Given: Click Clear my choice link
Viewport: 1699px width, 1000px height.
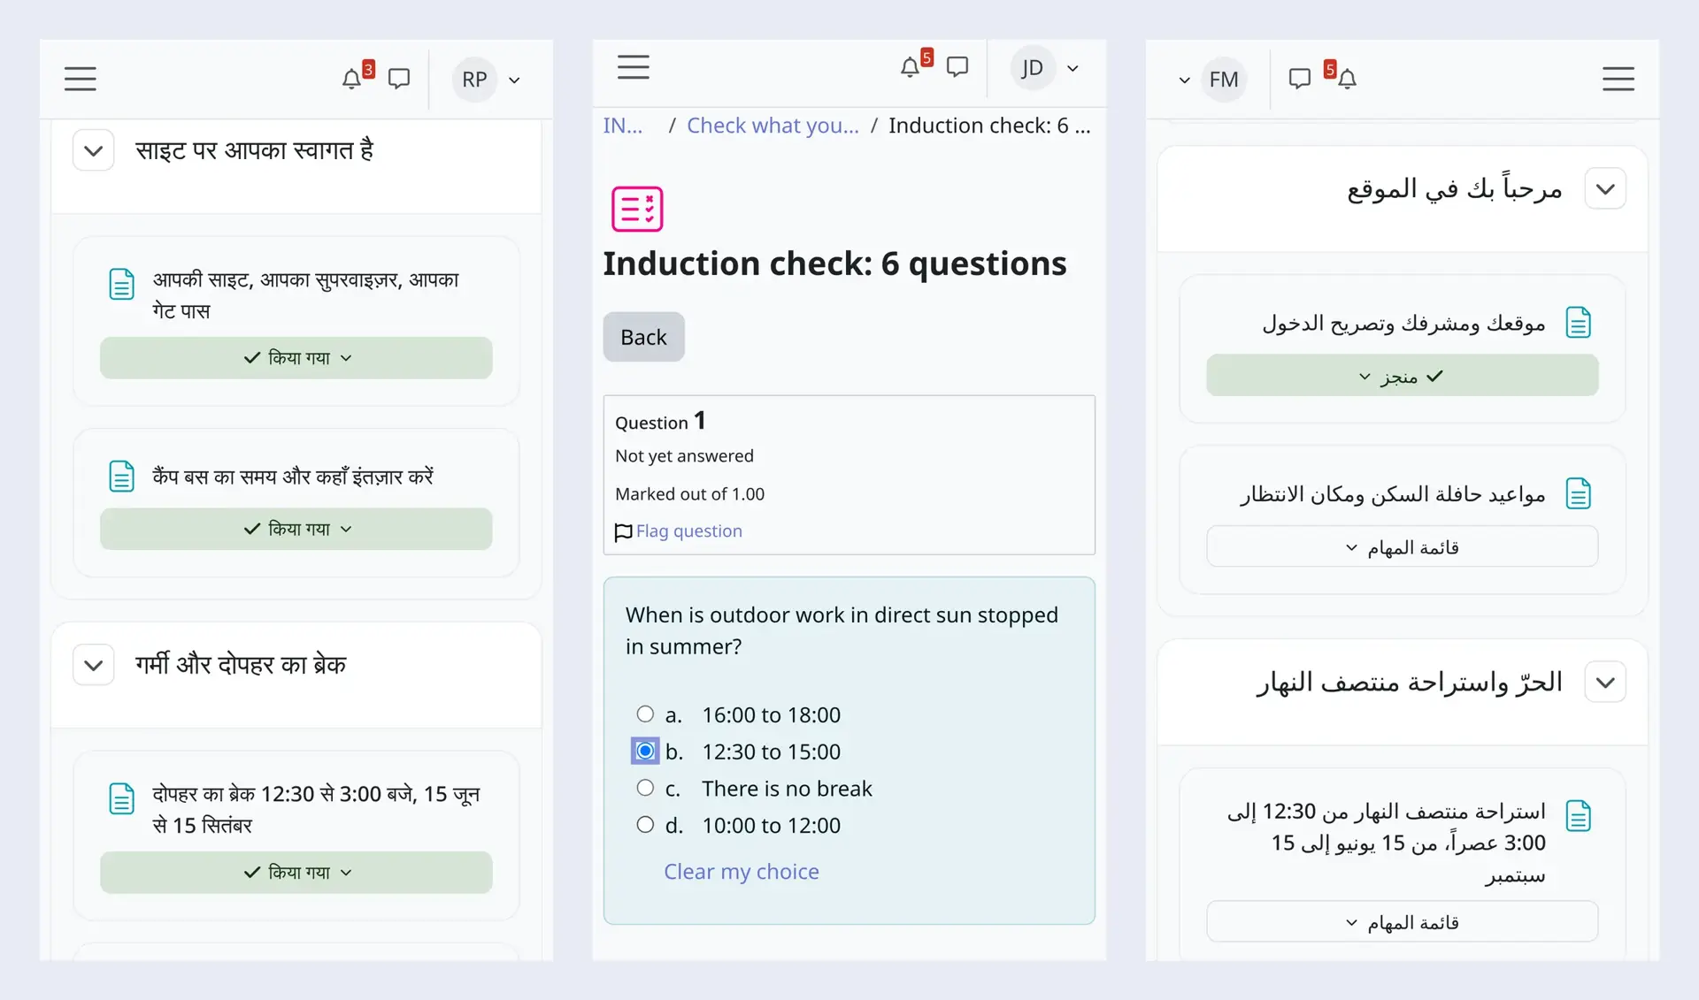Looking at the screenshot, I should coord(742,872).
